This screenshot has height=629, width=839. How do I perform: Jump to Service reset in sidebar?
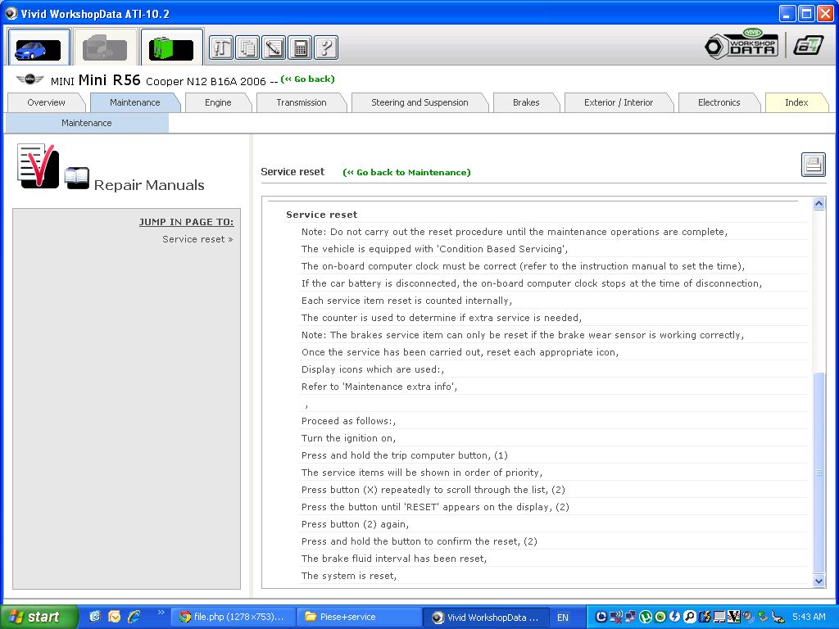pos(197,239)
